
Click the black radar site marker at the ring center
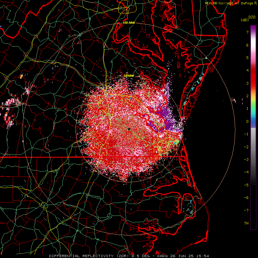[x=129, y=129]
